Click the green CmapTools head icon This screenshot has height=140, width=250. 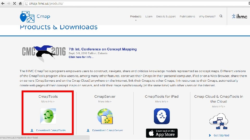[x=48, y=116]
